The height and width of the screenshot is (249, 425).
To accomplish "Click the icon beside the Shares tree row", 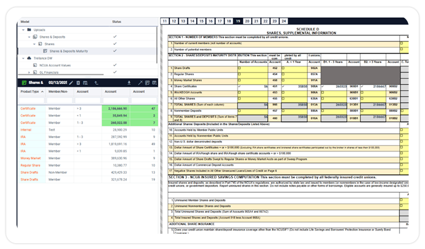I will [x=40, y=44].
